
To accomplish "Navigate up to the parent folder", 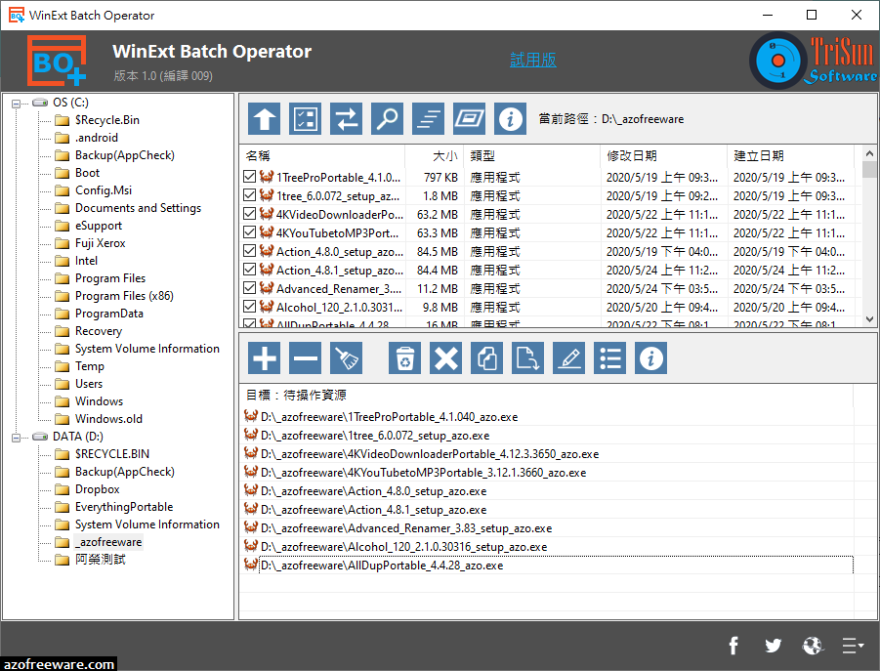I will point(264,118).
